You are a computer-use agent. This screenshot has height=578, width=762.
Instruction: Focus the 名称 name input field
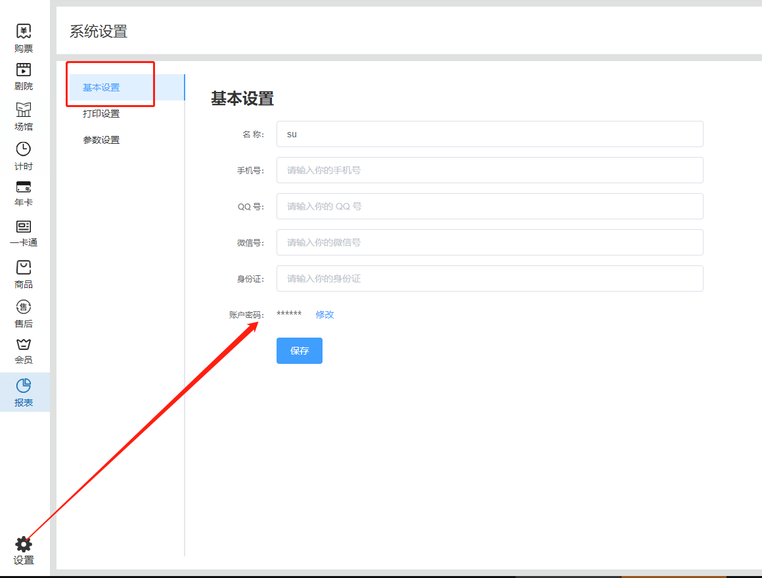pos(489,134)
